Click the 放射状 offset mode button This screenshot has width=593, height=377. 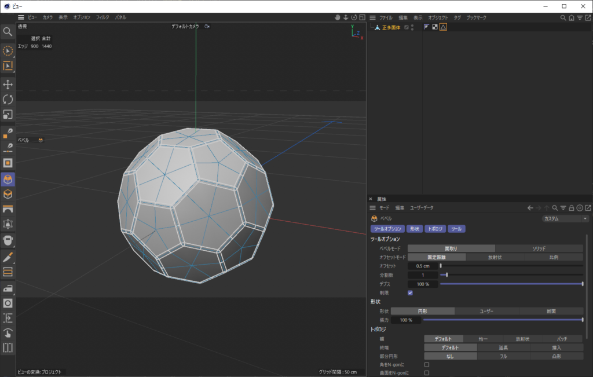tap(496, 256)
